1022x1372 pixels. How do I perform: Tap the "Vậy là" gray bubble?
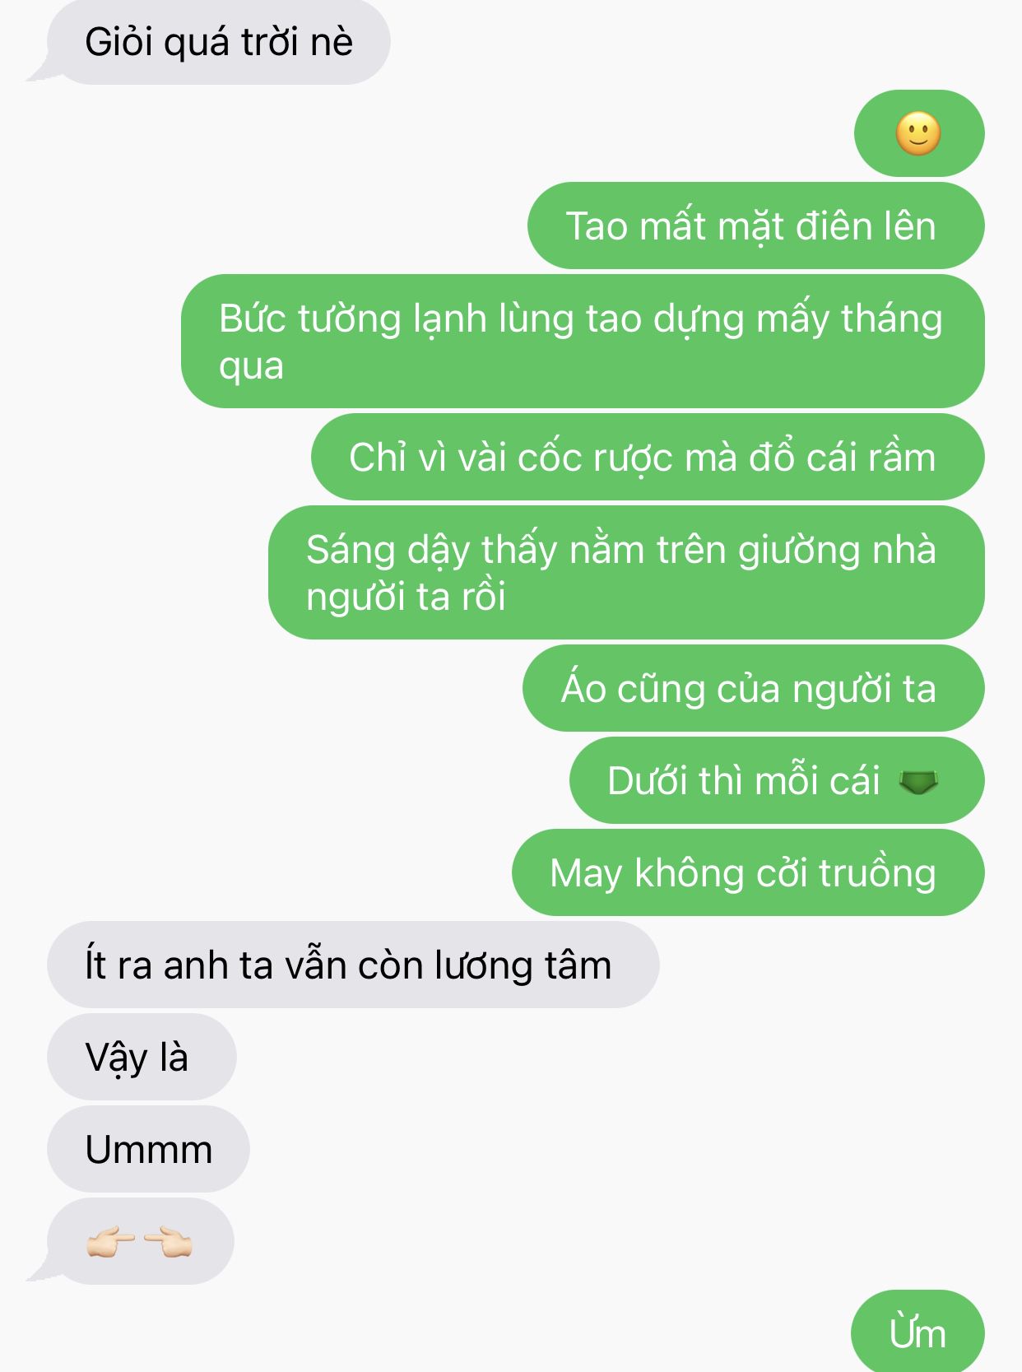click(142, 1057)
